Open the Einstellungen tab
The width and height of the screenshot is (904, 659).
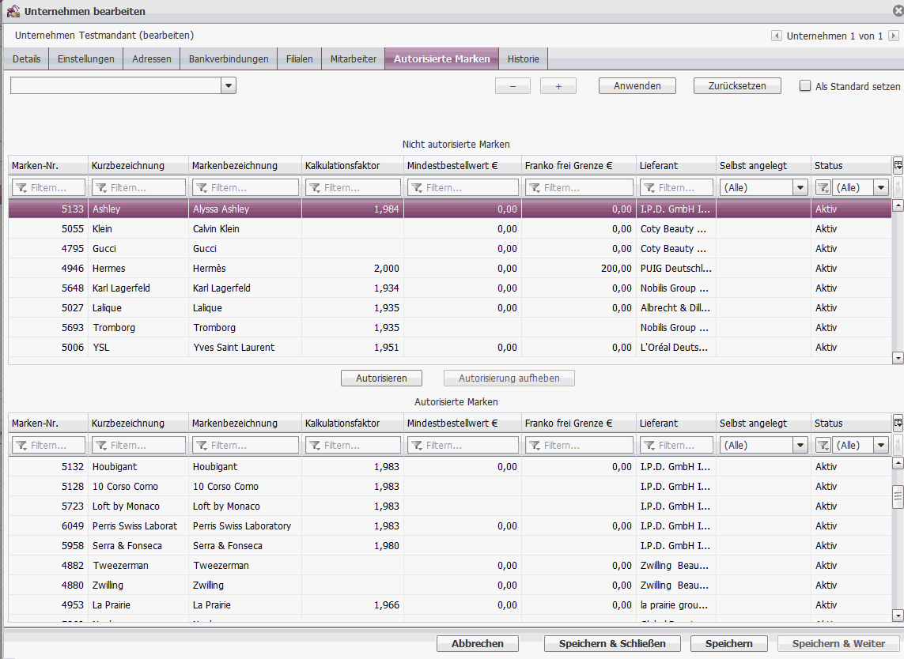(x=86, y=58)
